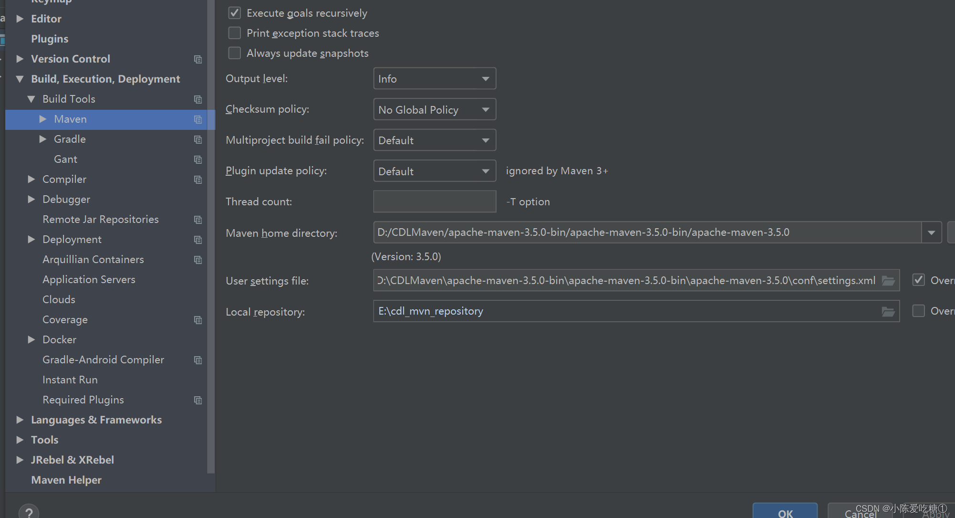
Task: Click the Thread count input field
Action: (x=434, y=201)
